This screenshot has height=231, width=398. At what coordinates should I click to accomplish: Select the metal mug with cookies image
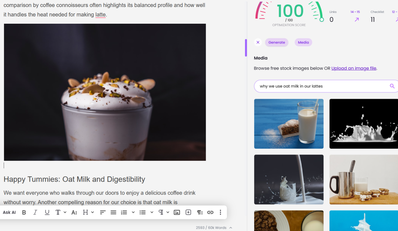pos(363,180)
